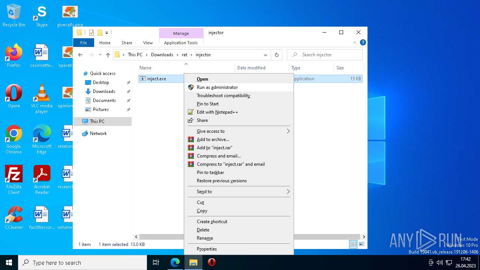Select Open from context menu
The width and height of the screenshot is (480, 270).
tap(238, 79)
